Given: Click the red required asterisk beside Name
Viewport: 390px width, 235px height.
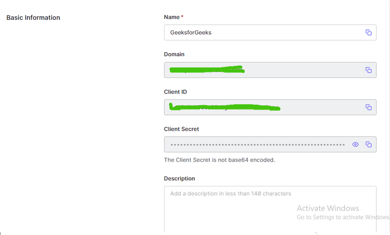Looking at the screenshot, I should 182,17.
